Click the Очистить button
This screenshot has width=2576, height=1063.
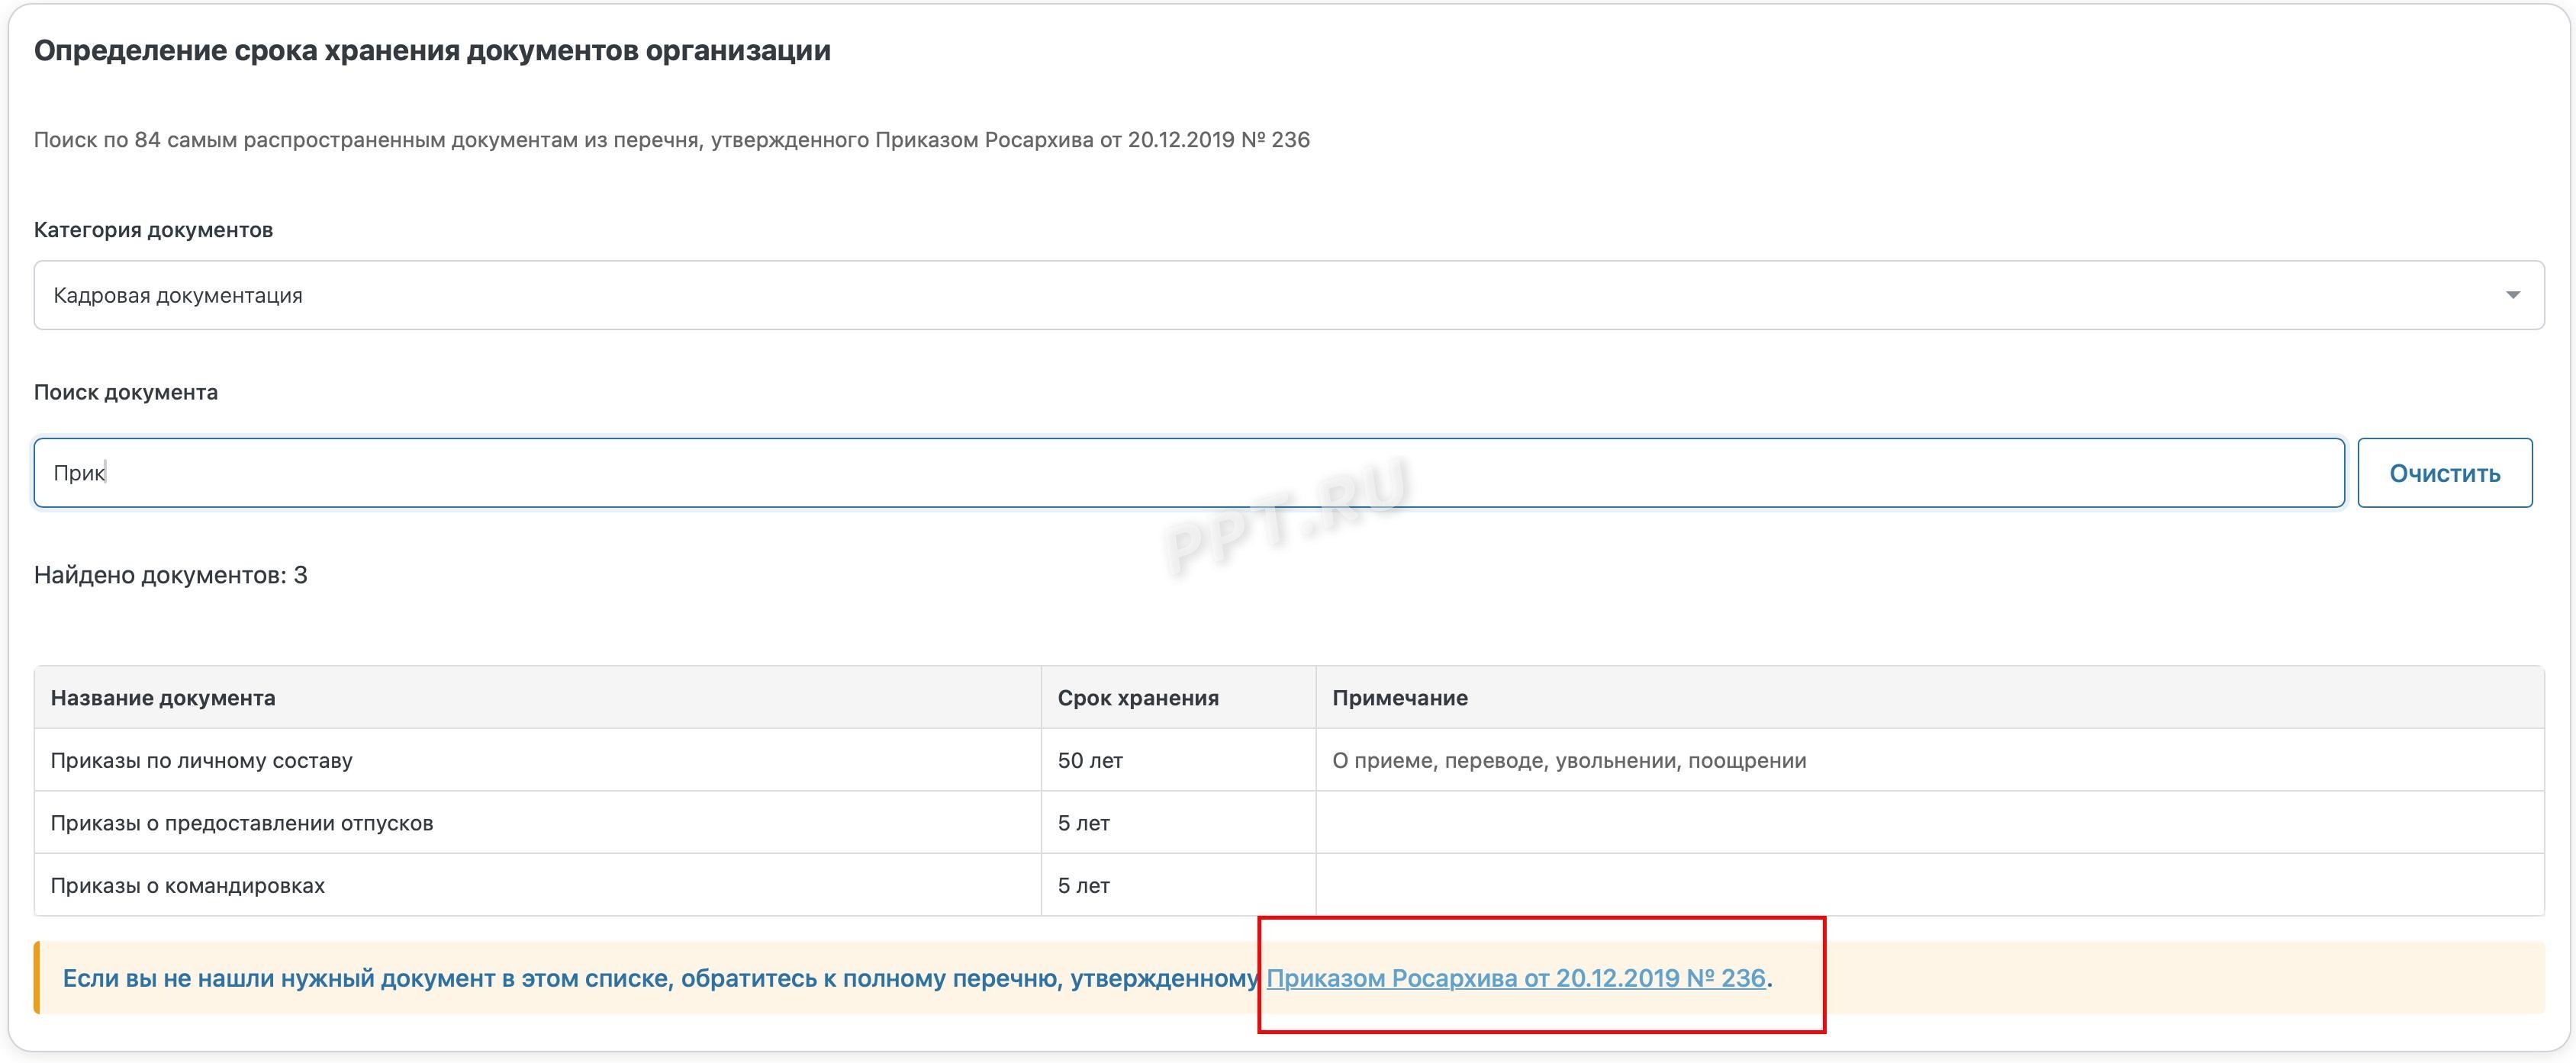coord(2444,473)
